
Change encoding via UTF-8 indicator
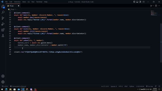tap(120, 86)
